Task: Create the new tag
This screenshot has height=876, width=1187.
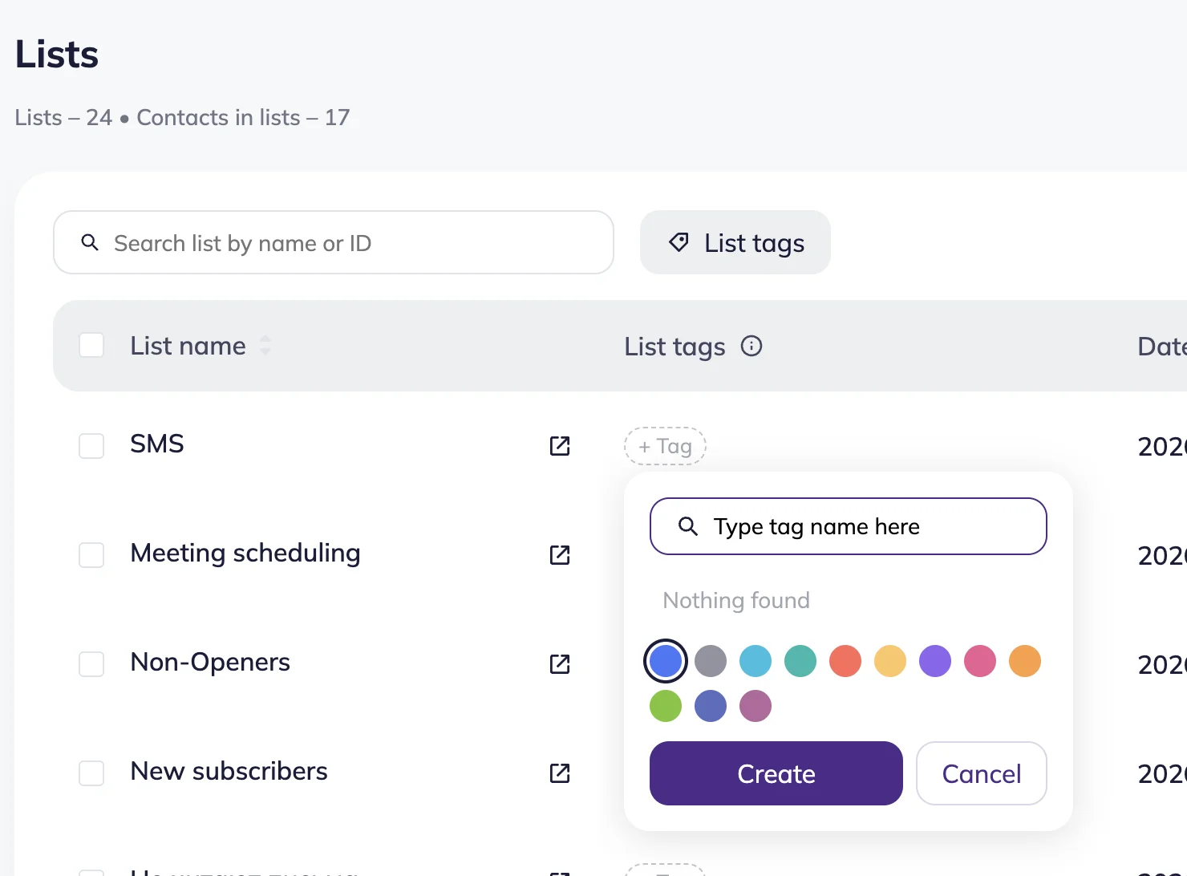Action: tap(776, 773)
